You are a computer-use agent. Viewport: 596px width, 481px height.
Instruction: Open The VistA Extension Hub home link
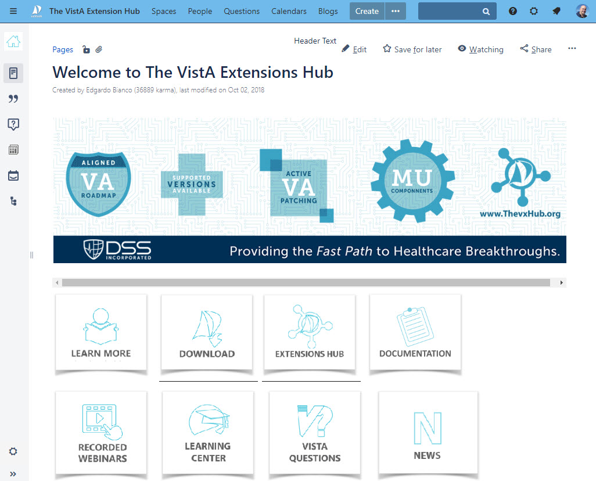94,11
